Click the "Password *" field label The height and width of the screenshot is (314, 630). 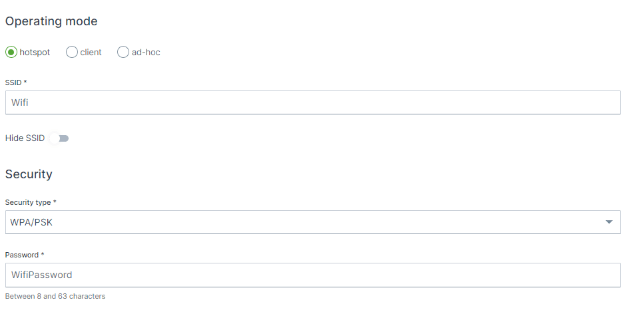[25, 255]
